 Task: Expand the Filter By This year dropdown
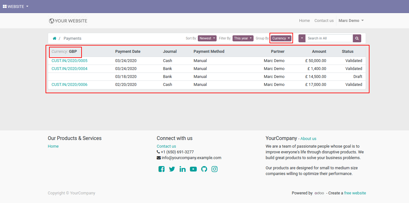coord(243,38)
